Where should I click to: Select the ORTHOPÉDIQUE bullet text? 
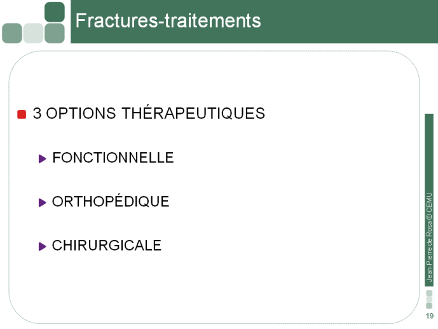point(111,200)
